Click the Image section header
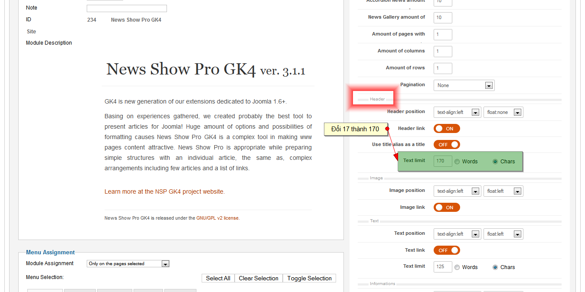The width and height of the screenshot is (585, 292). tap(376, 178)
